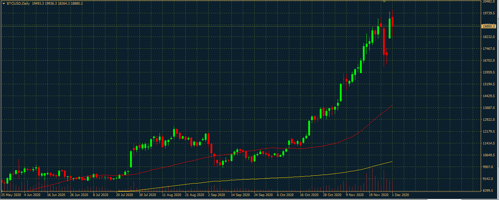Click the 28 Oct 2020 date label

332,195
